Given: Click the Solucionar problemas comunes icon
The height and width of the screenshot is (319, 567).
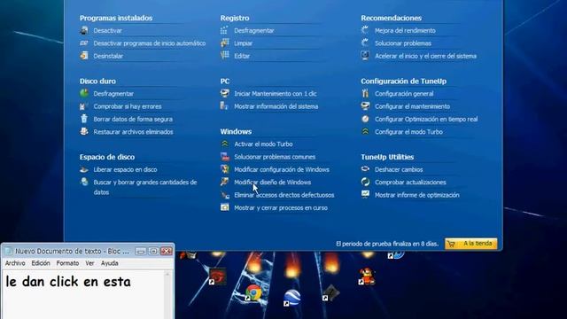Looking at the screenshot, I should [x=224, y=156].
